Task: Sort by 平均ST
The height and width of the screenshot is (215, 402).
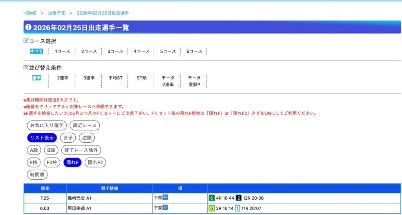Action: tap(115, 78)
